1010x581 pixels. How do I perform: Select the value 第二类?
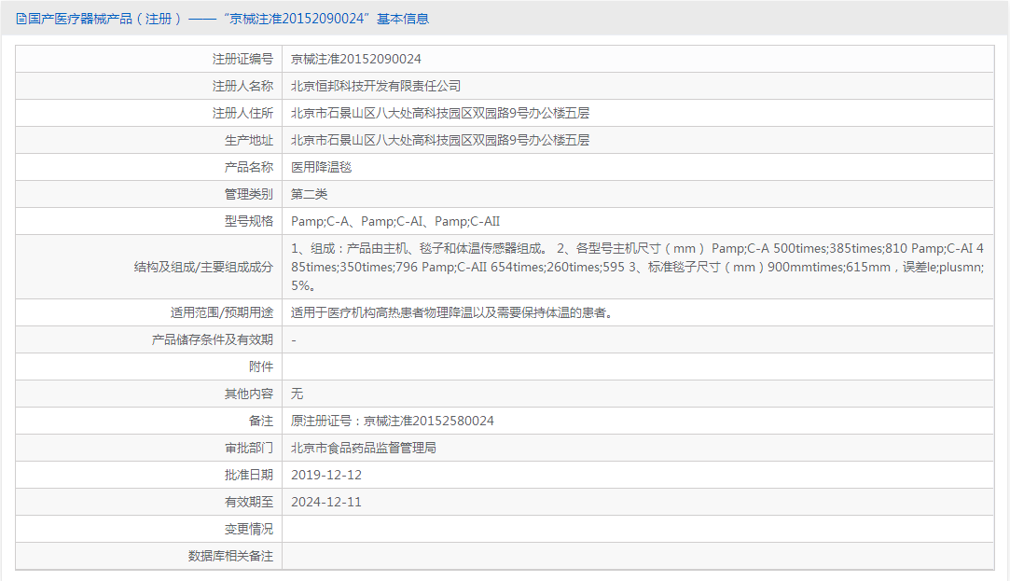[310, 195]
